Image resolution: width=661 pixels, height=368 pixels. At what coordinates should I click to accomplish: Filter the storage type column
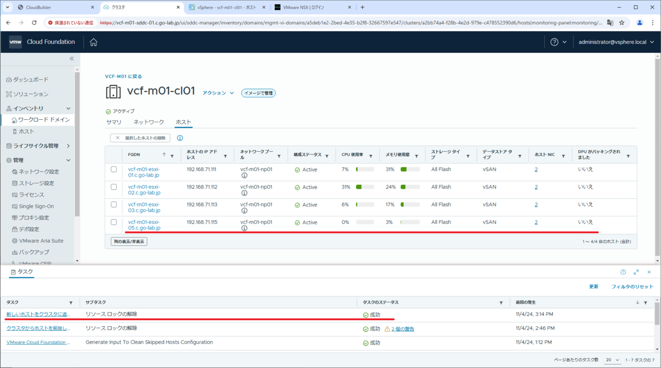coord(468,156)
